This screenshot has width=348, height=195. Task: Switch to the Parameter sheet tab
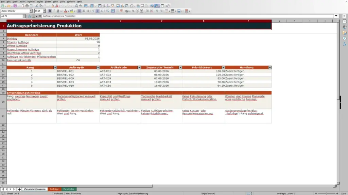click(x=69, y=189)
